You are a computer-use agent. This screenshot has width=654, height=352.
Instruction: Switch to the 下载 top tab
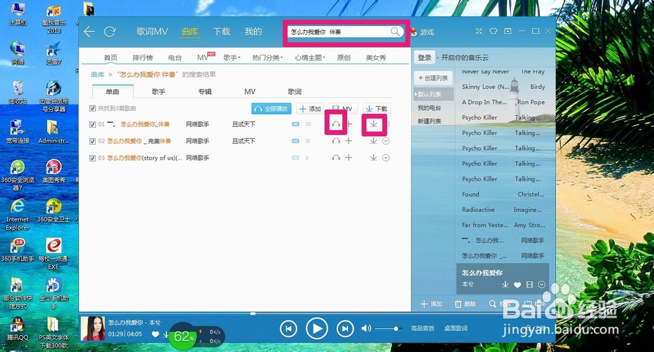[222, 31]
